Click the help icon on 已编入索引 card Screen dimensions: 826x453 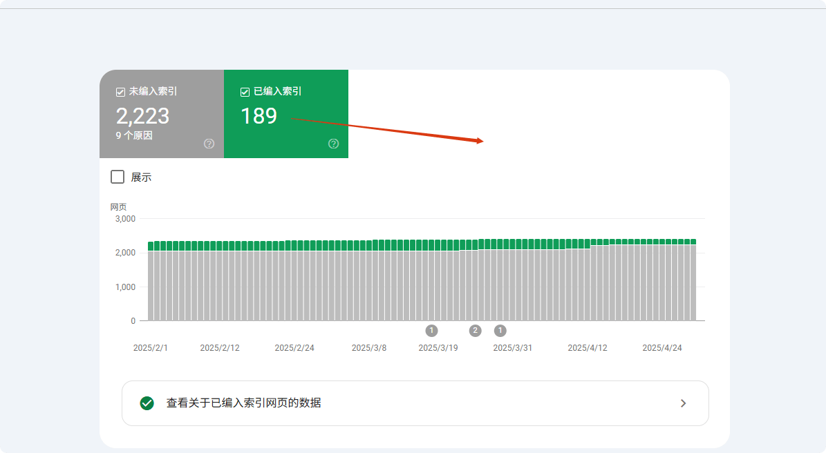pos(333,144)
